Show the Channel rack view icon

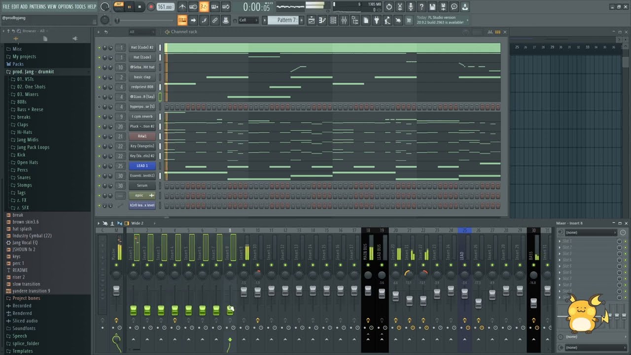pyautogui.click(x=333, y=20)
